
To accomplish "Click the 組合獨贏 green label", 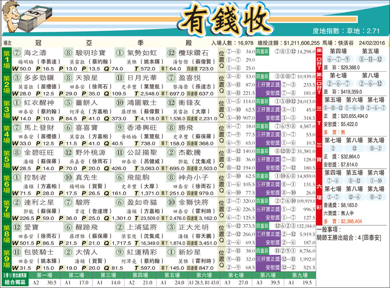I will coord(15,282).
